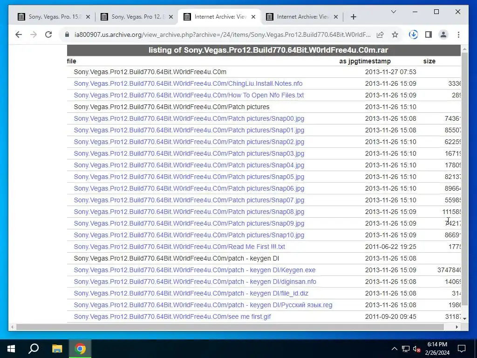Select the 'Patch pictures' folder row text

pyautogui.click(x=171, y=107)
